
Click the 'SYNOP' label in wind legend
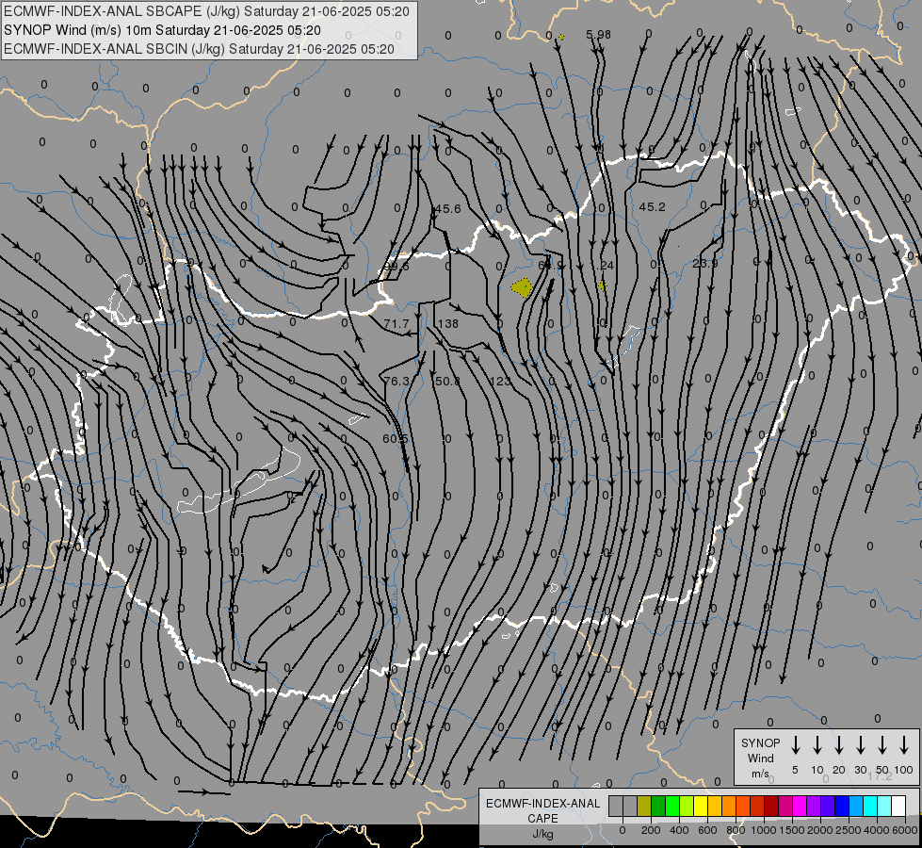click(760, 742)
